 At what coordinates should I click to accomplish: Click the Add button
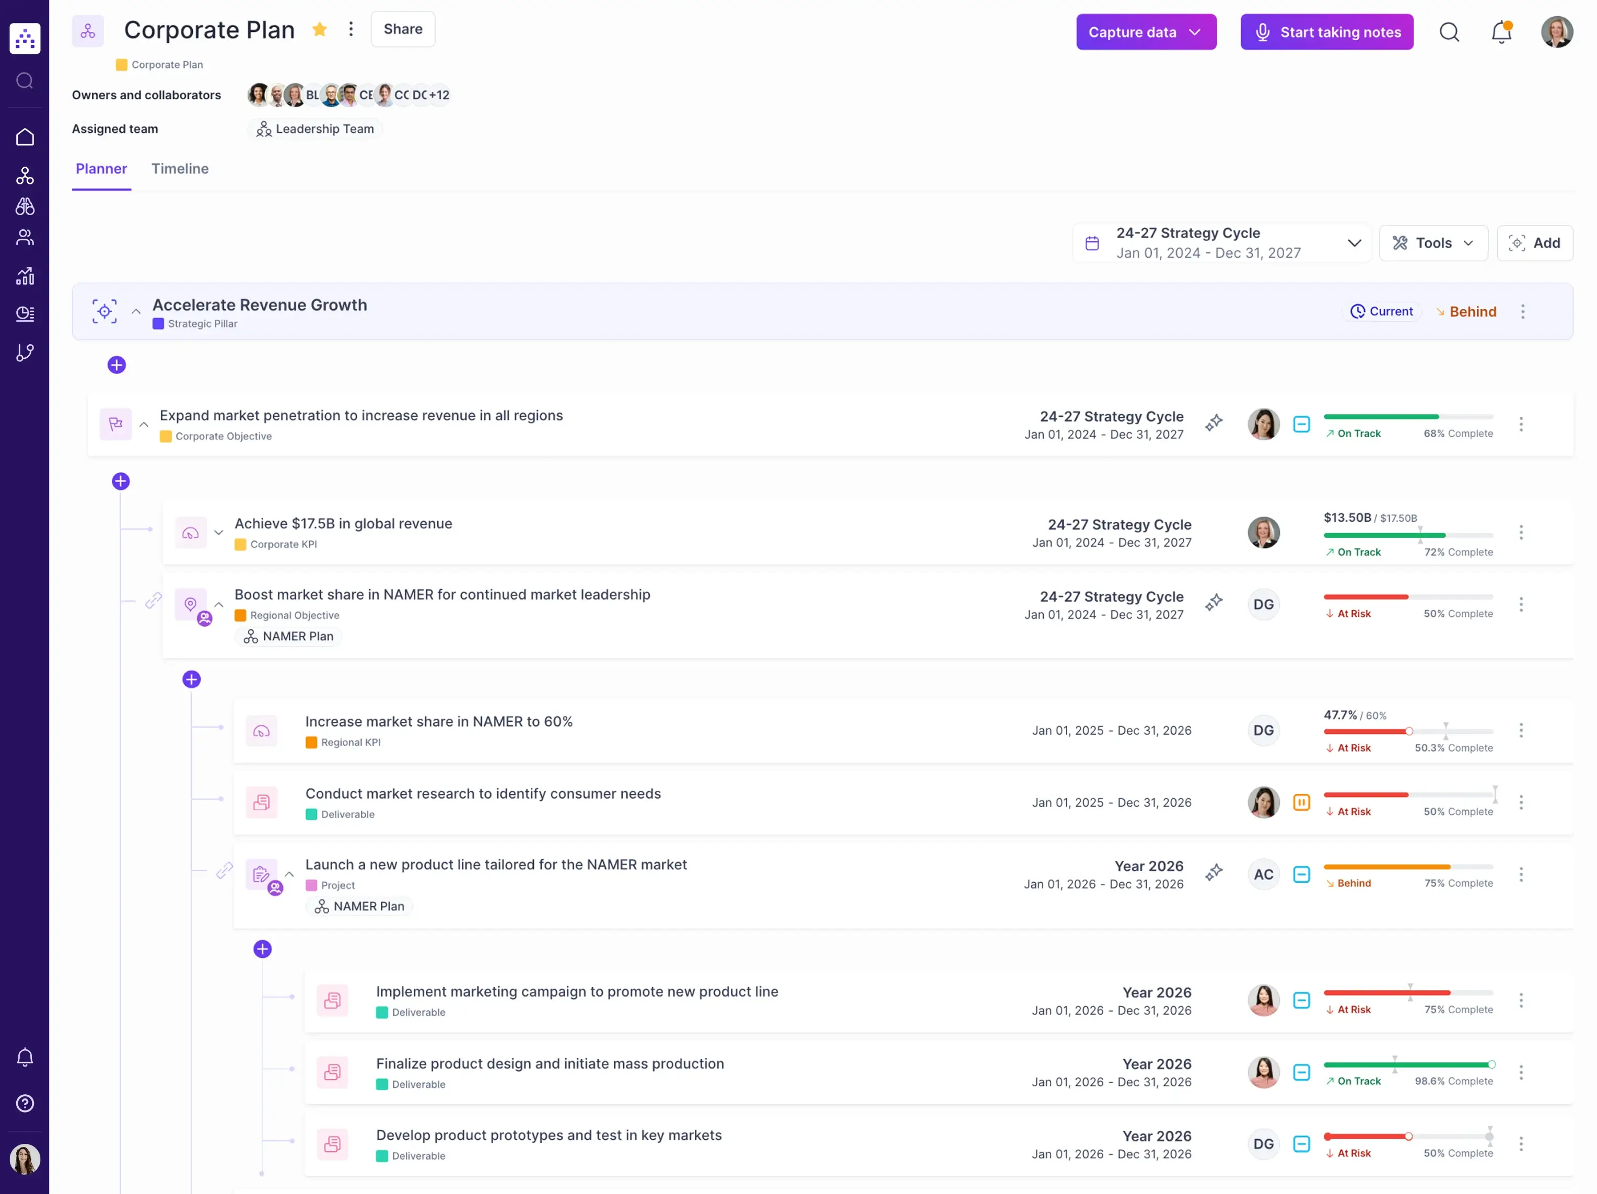(x=1534, y=243)
